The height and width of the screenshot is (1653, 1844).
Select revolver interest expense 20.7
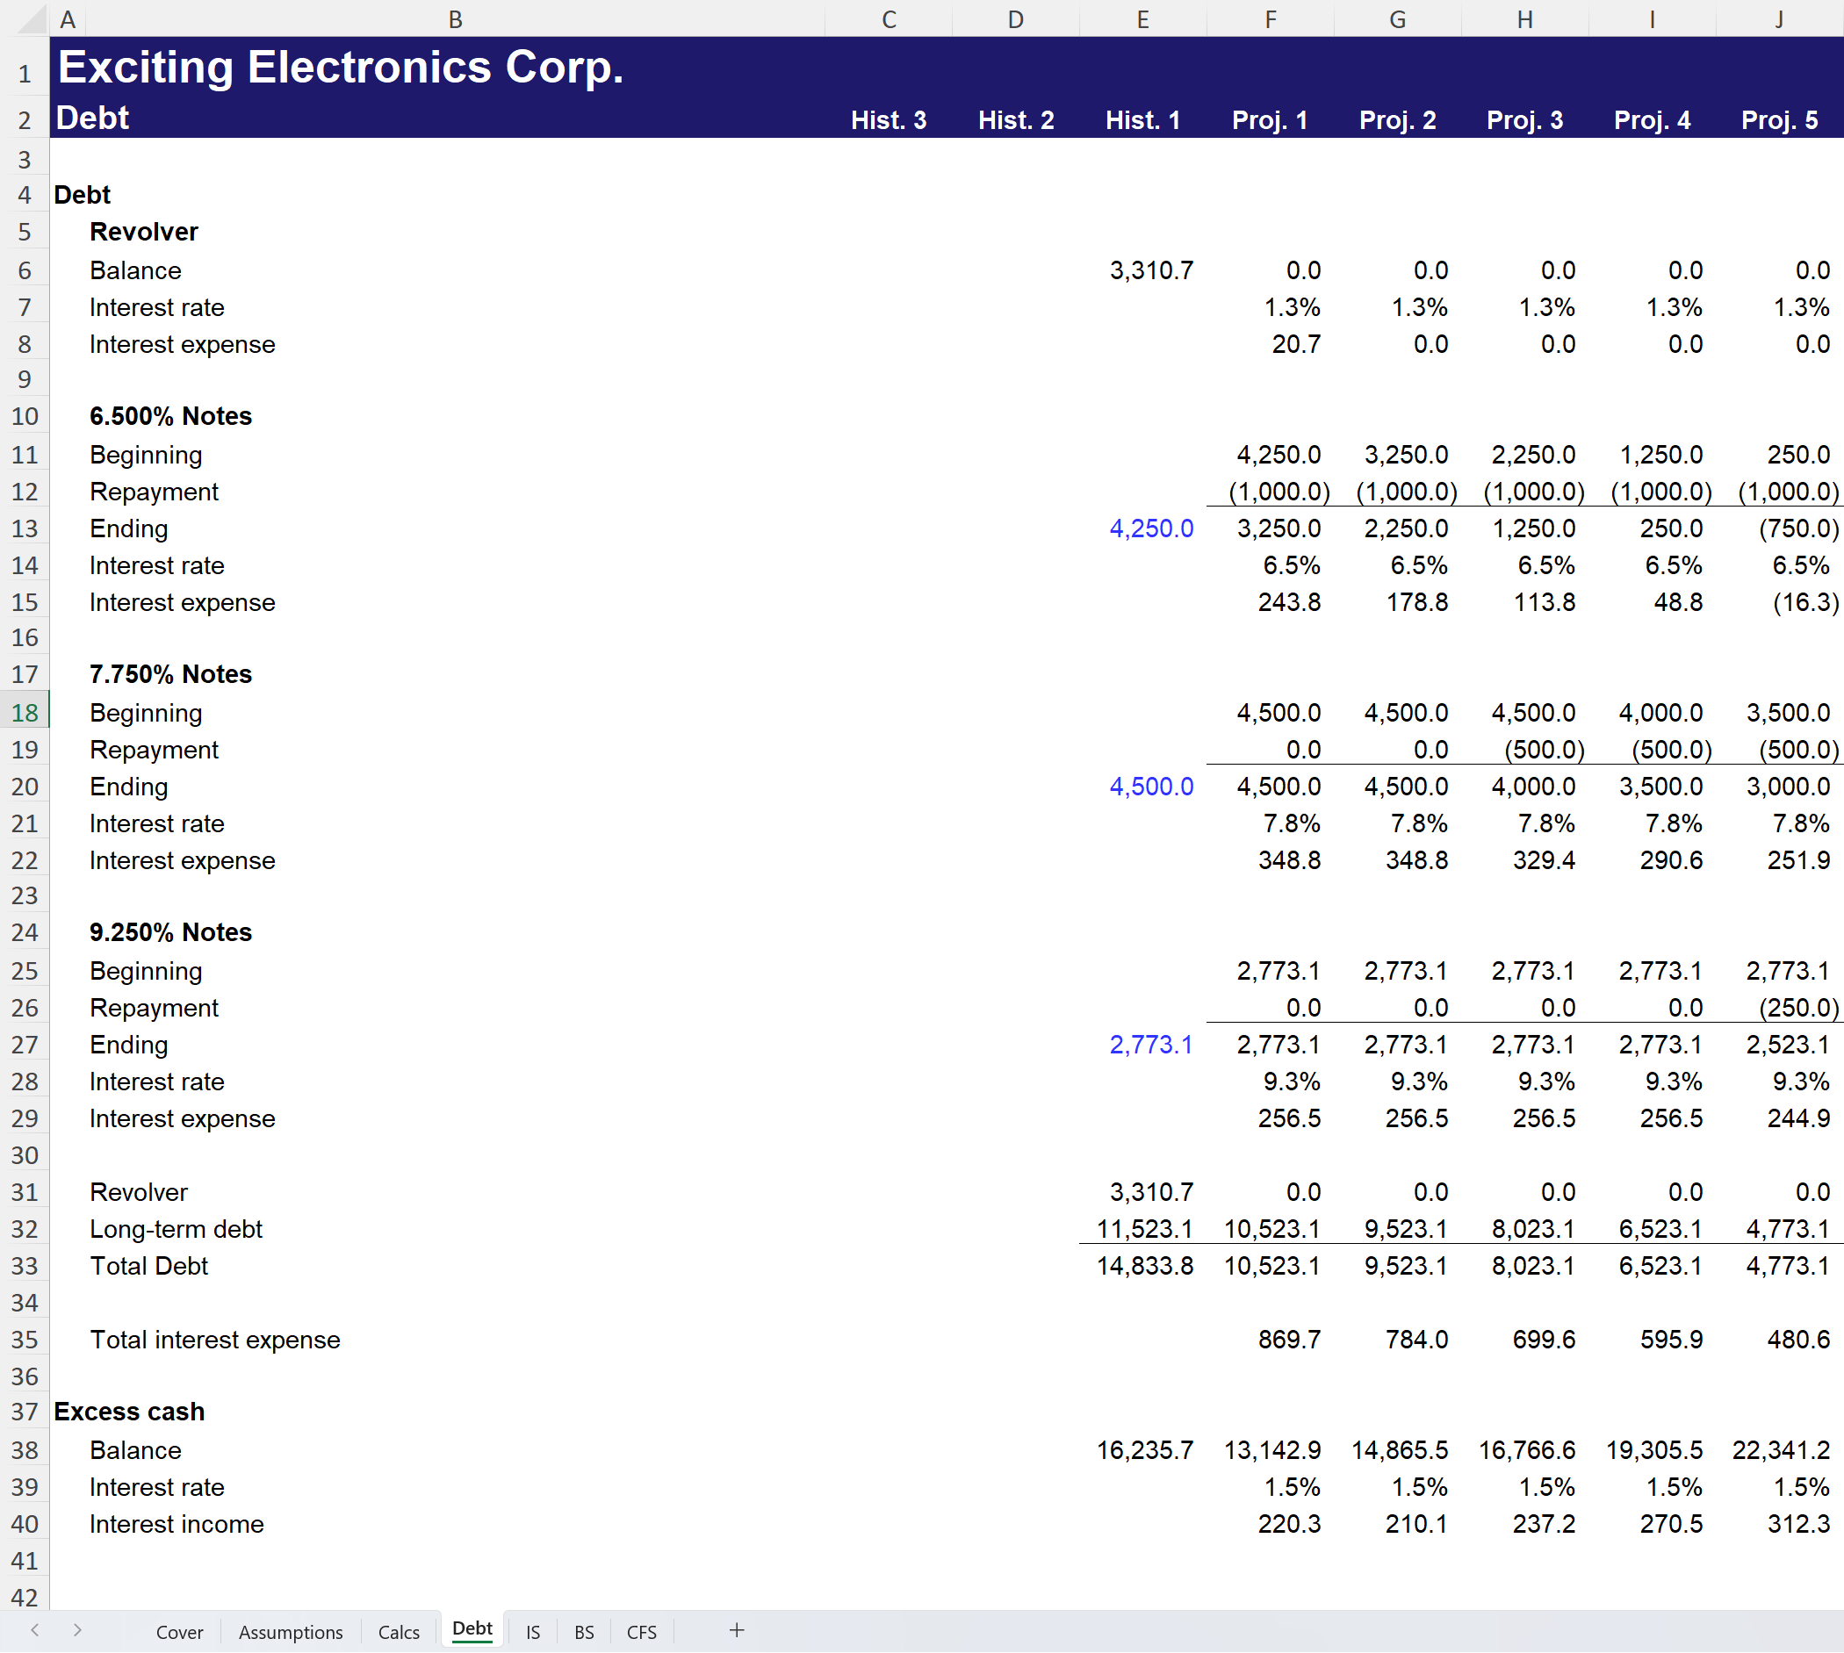tap(1296, 344)
